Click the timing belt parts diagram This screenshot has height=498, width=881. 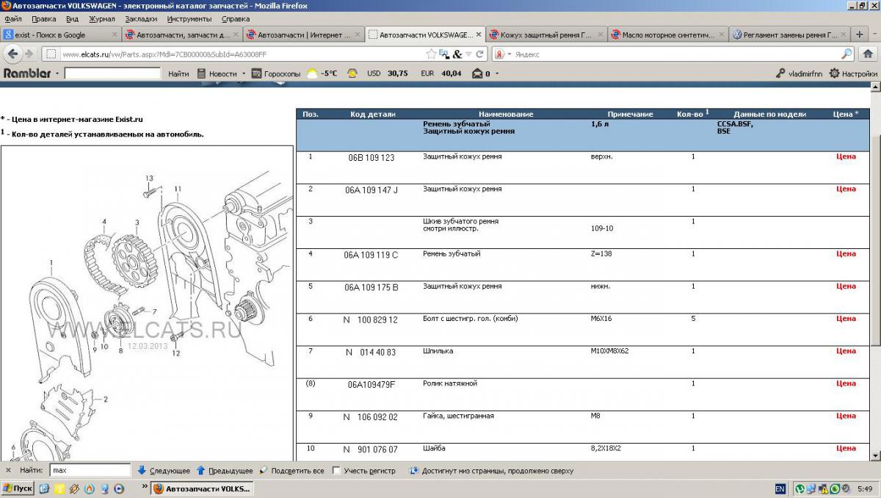pos(147,303)
